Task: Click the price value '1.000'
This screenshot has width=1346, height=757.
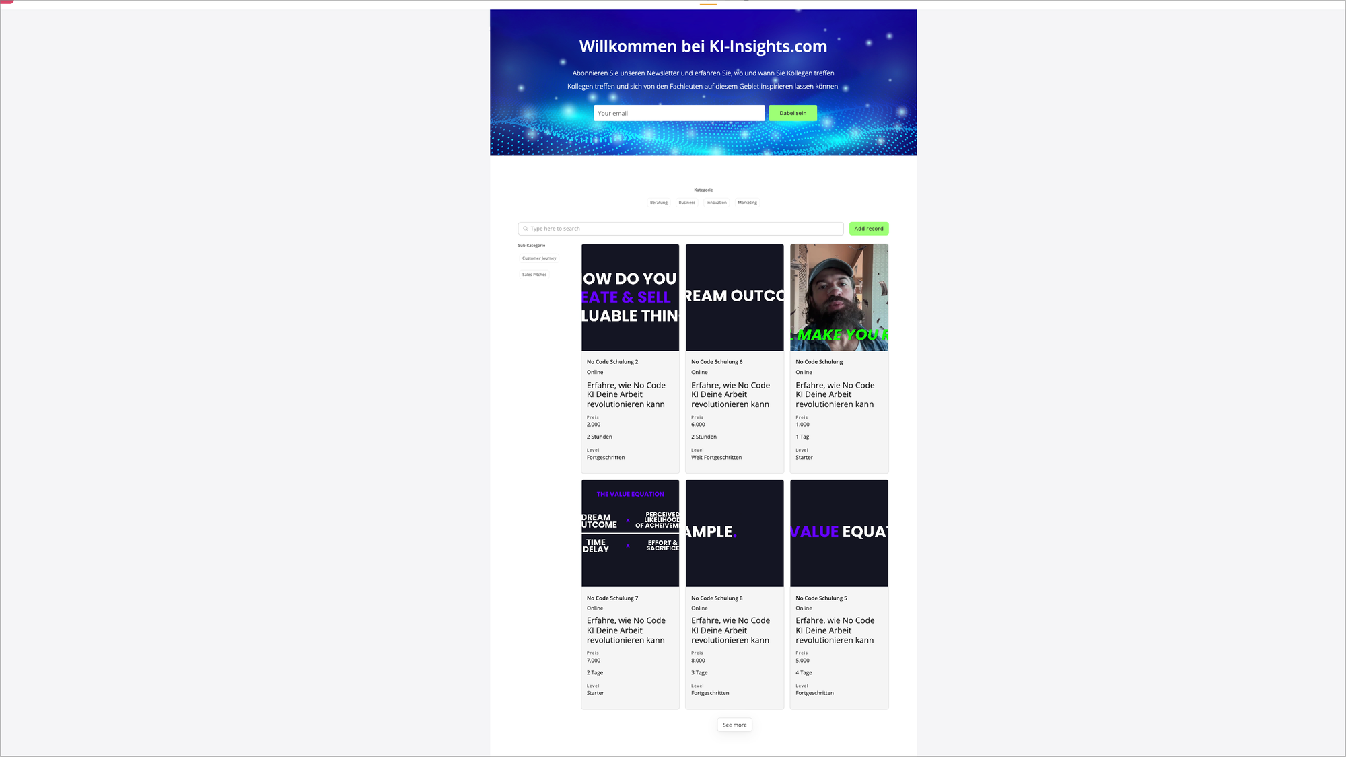Action: click(x=802, y=425)
